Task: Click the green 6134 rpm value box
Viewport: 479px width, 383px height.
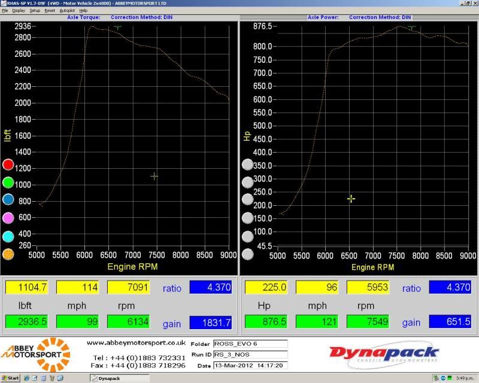Action: [x=128, y=321]
